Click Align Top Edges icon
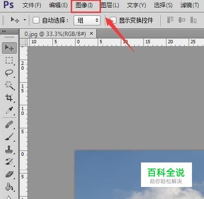This screenshot has width=204, height=199. (170, 20)
